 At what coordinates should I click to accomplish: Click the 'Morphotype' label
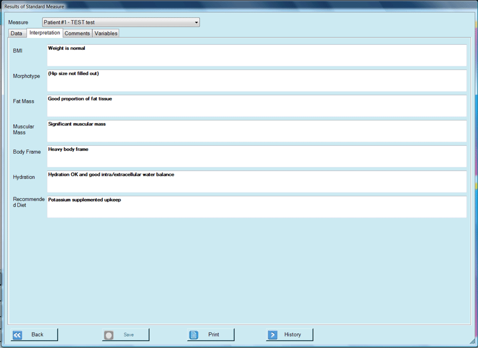[26, 76]
